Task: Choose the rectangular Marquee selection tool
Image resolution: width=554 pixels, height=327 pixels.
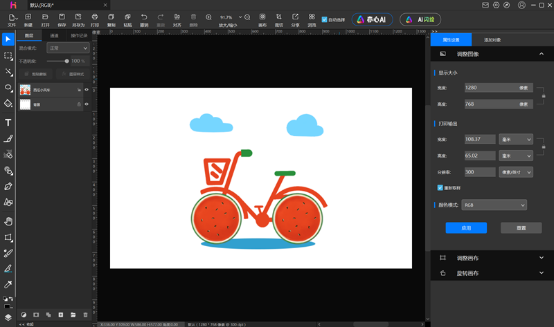Action: click(8, 55)
